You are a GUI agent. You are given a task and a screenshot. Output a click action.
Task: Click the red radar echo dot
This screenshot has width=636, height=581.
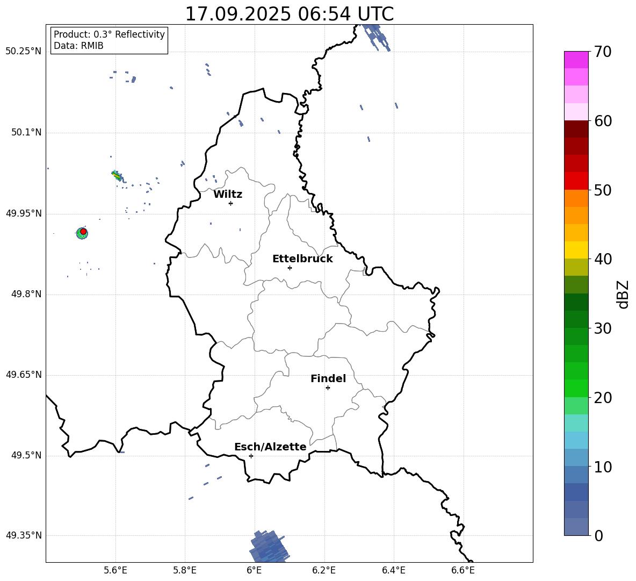83,232
